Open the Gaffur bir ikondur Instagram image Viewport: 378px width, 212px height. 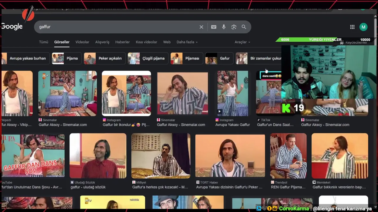126,93
